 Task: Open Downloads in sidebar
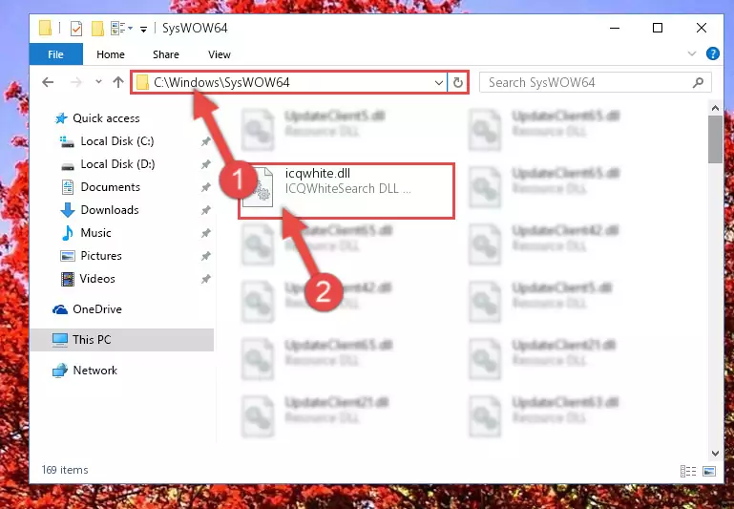pyautogui.click(x=110, y=210)
